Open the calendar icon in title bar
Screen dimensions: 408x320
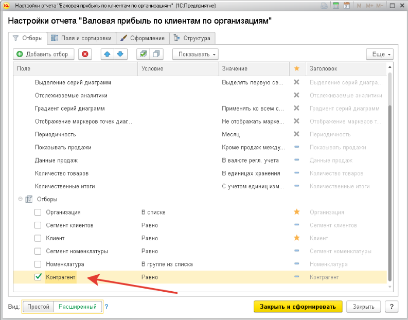tap(346, 6)
